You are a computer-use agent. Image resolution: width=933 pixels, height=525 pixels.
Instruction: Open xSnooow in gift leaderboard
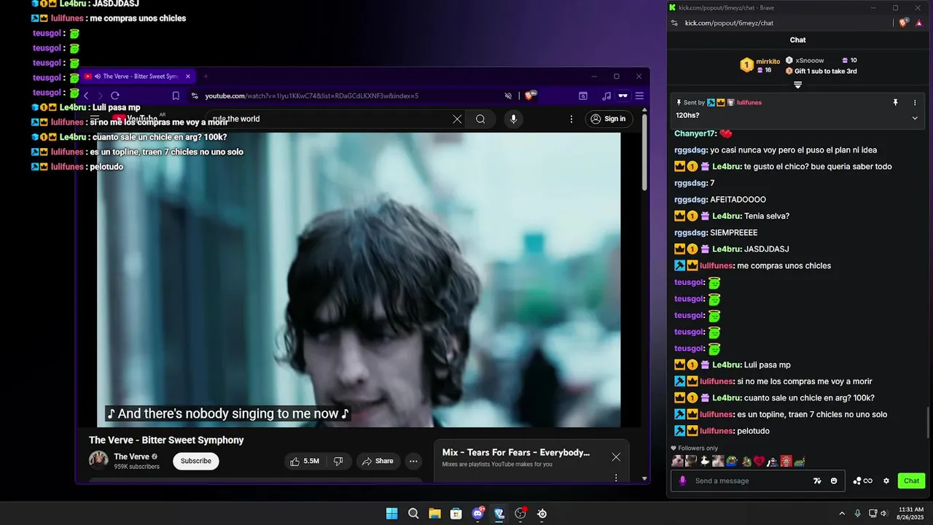810,61
